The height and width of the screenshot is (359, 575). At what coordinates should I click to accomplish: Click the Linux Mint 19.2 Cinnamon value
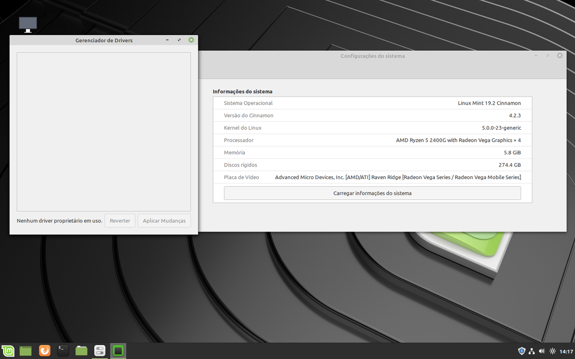pos(489,103)
